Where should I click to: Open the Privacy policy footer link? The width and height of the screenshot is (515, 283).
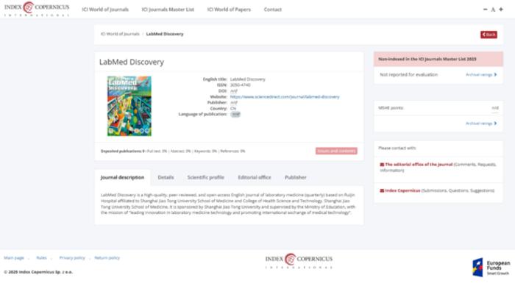pos(72,258)
